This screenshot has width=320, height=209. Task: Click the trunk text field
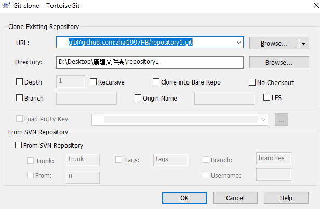tap(83, 160)
